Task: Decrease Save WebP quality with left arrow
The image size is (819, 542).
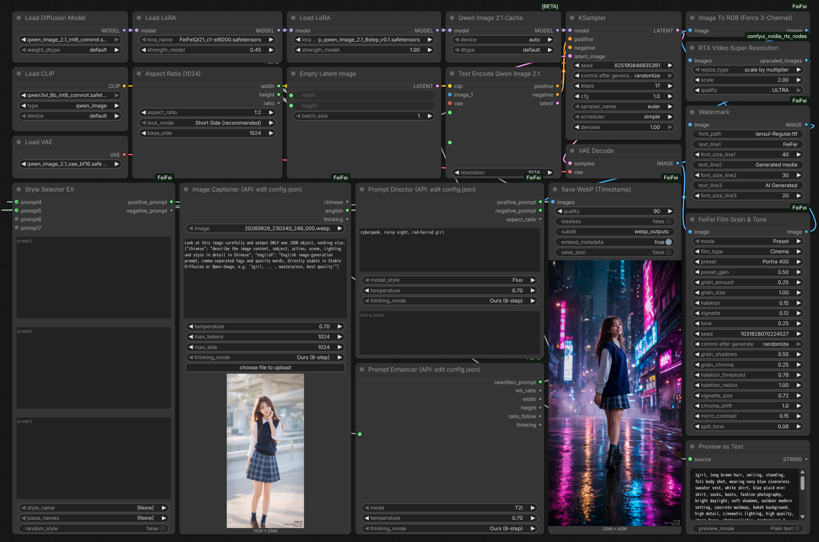Action: (559, 211)
